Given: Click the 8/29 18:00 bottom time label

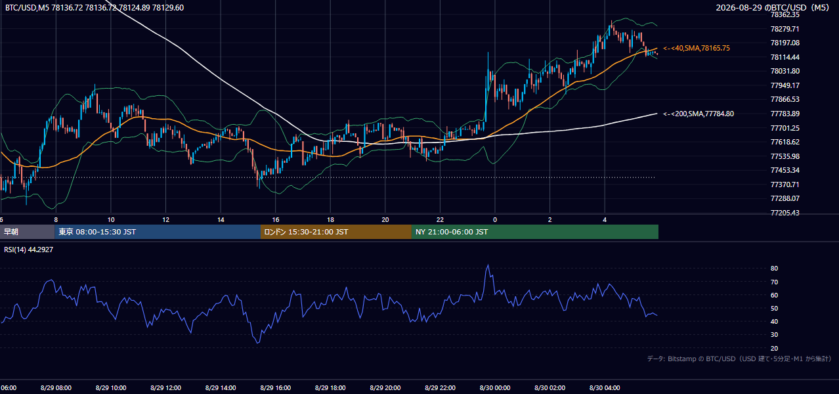Looking at the screenshot, I should pyautogui.click(x=330, y=388).
